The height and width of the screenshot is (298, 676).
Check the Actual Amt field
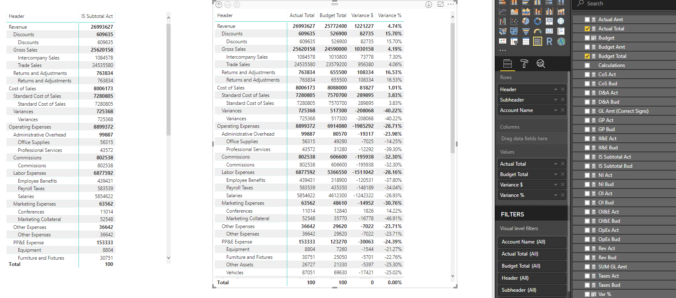(587, 20)
